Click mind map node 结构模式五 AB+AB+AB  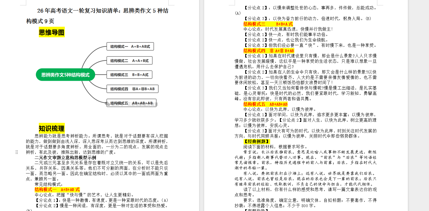coord(131,103)
